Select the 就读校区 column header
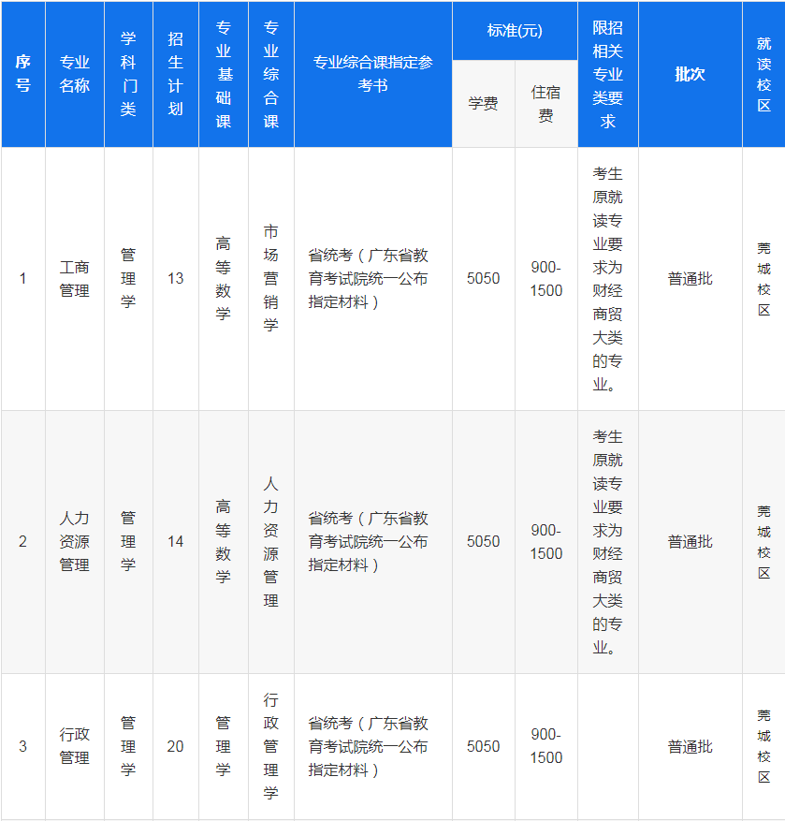This screenshot has width=785, height=821. point(763,74)
